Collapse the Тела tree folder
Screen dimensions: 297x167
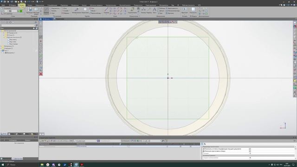[x=1, y=51]
